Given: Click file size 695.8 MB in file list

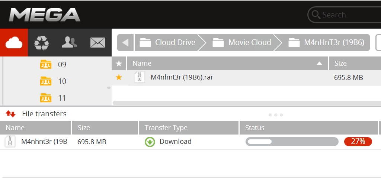Looking at the screenshot, I should [x=348, y=78].
